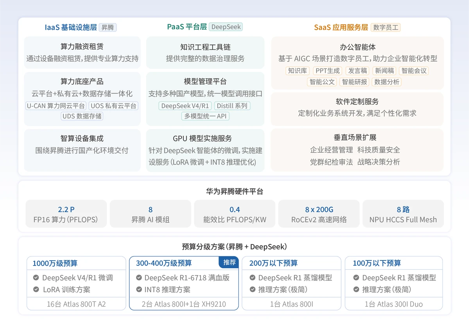This screenshot has height=332, width=469.
Task: Click the 模型管理平台 title
Action: [x=205, y=81]
